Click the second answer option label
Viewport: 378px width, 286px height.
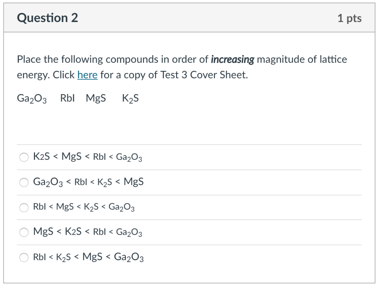88,182
